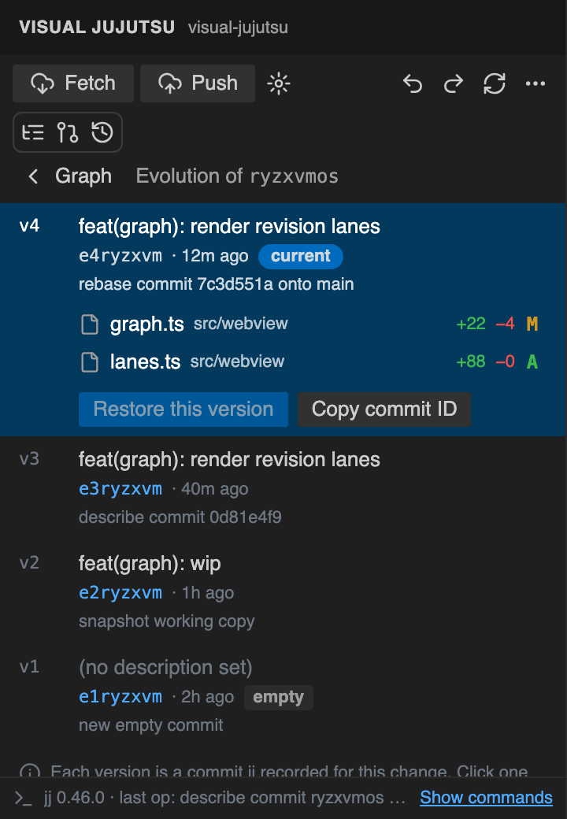Select the v1 (no description set) version

165,668
